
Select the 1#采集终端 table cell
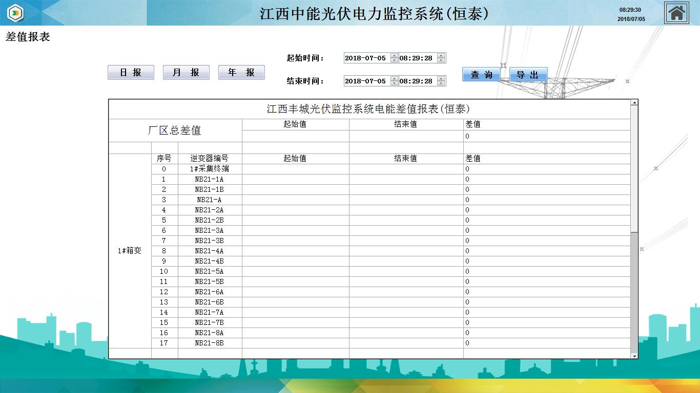click(x=210, y=169)
